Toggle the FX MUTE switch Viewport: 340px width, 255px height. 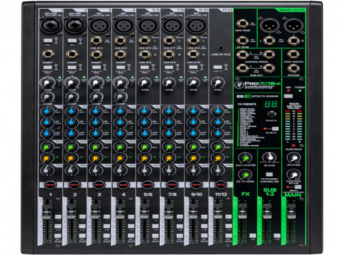click(275, 129)
